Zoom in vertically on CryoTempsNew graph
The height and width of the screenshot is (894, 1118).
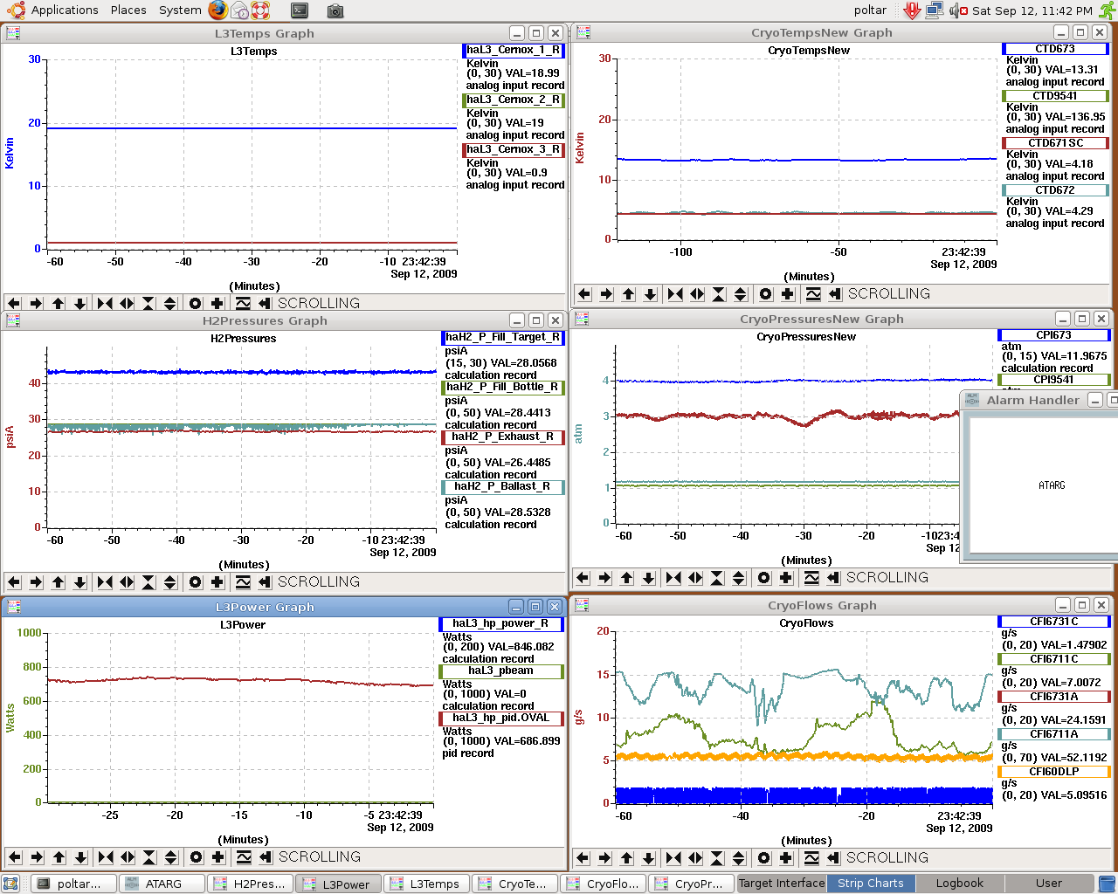pos(719,294)
